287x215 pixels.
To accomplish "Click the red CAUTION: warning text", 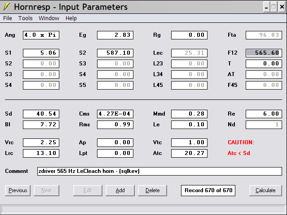I will click(x=241, y=142).
